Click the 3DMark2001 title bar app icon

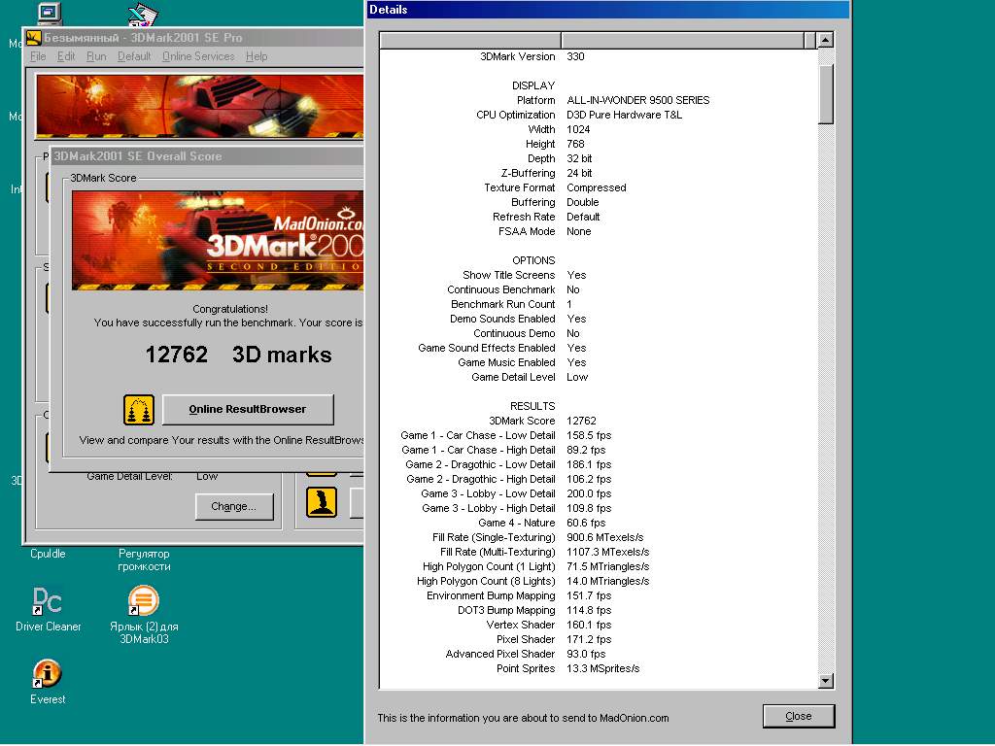33,38
